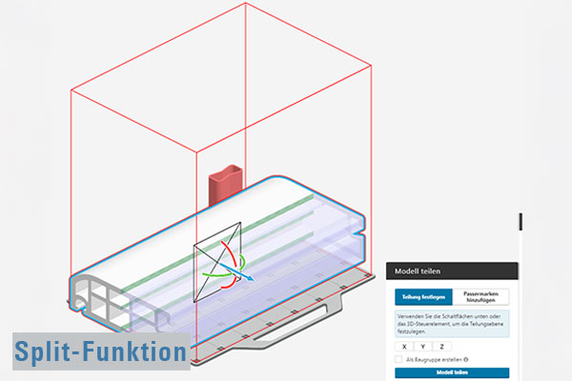
Task: Click the light-blue instruction text box
Action: coord(453,324)
